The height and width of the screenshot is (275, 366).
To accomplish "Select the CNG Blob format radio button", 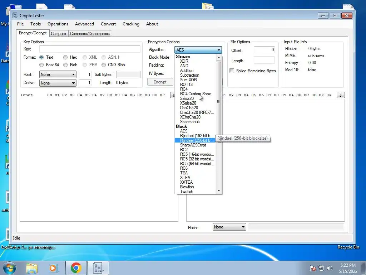I will coord(104,65).
